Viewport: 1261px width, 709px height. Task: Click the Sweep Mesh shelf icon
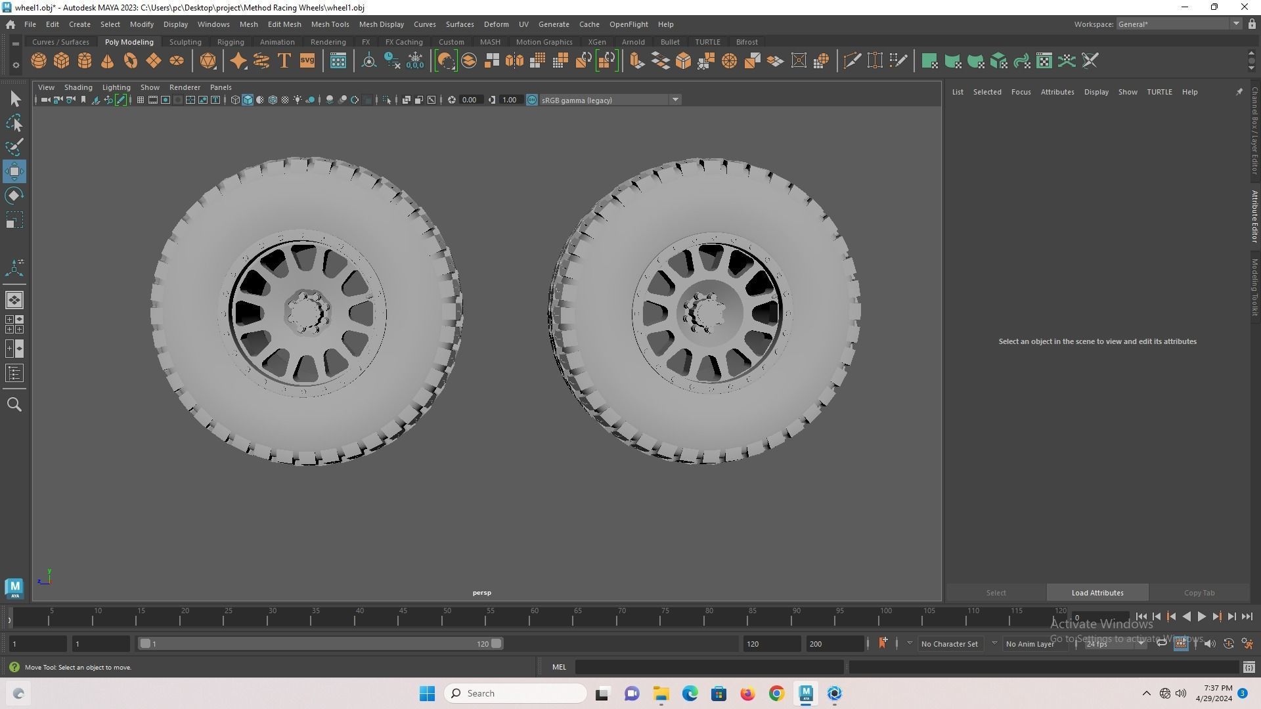click(x=261, y=61)
